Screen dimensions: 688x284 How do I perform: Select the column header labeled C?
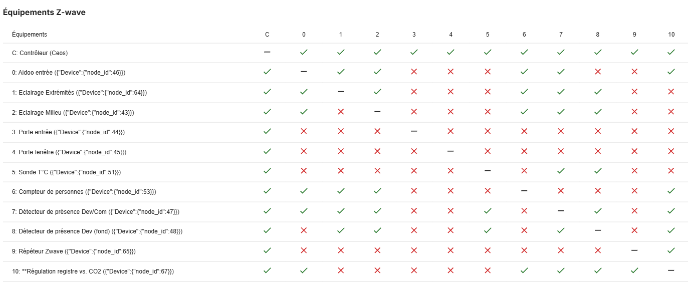coord(267,35)
